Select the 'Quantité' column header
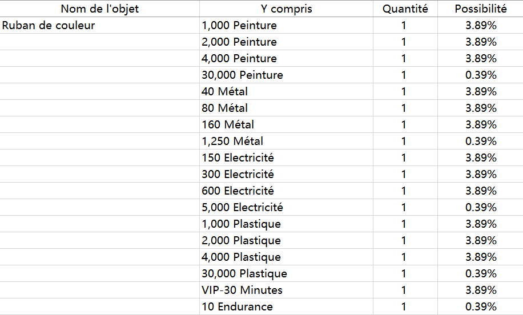Screen dimensions: 523x315 (405, 9)
